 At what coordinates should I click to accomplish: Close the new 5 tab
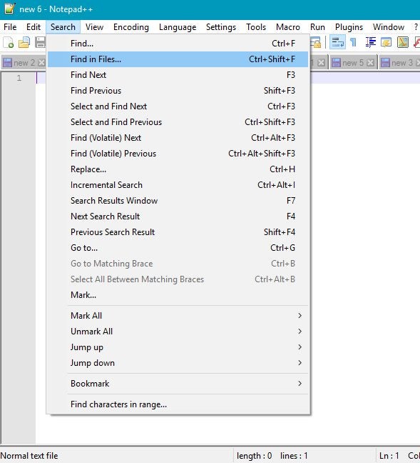(x=371, y=63)
